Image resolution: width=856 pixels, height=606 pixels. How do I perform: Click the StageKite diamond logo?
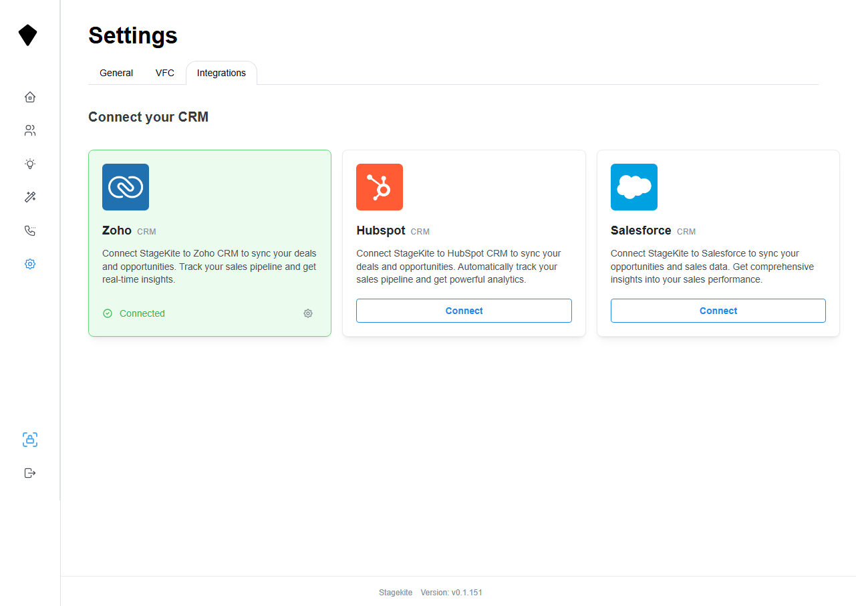point(27,35)
